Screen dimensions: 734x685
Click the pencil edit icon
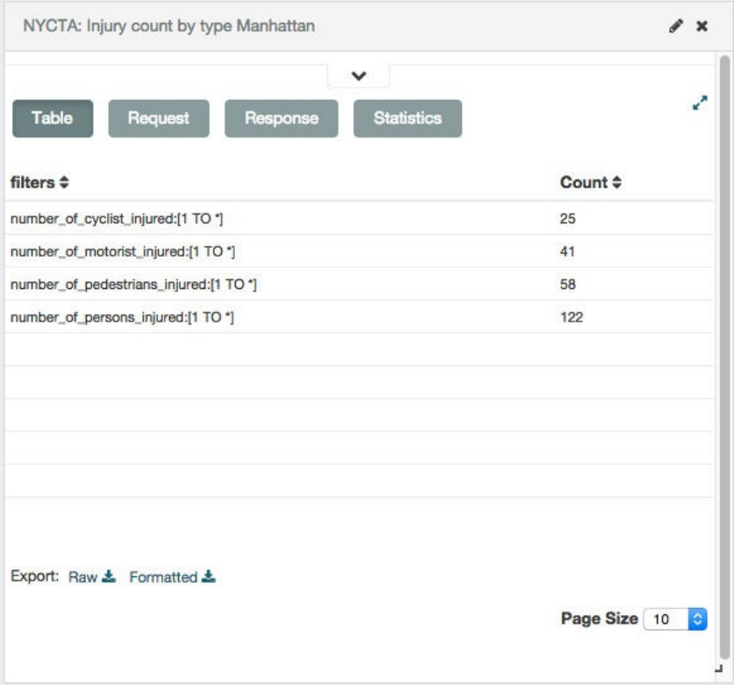coord(677,27)
